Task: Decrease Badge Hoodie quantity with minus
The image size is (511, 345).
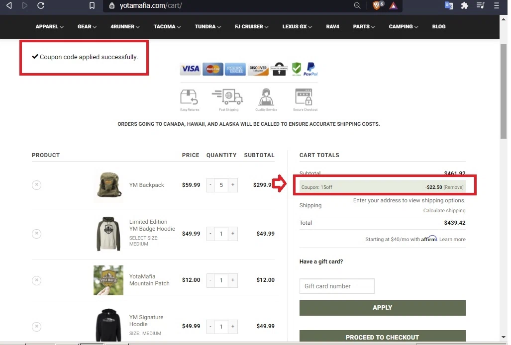Action: point(210,234)
